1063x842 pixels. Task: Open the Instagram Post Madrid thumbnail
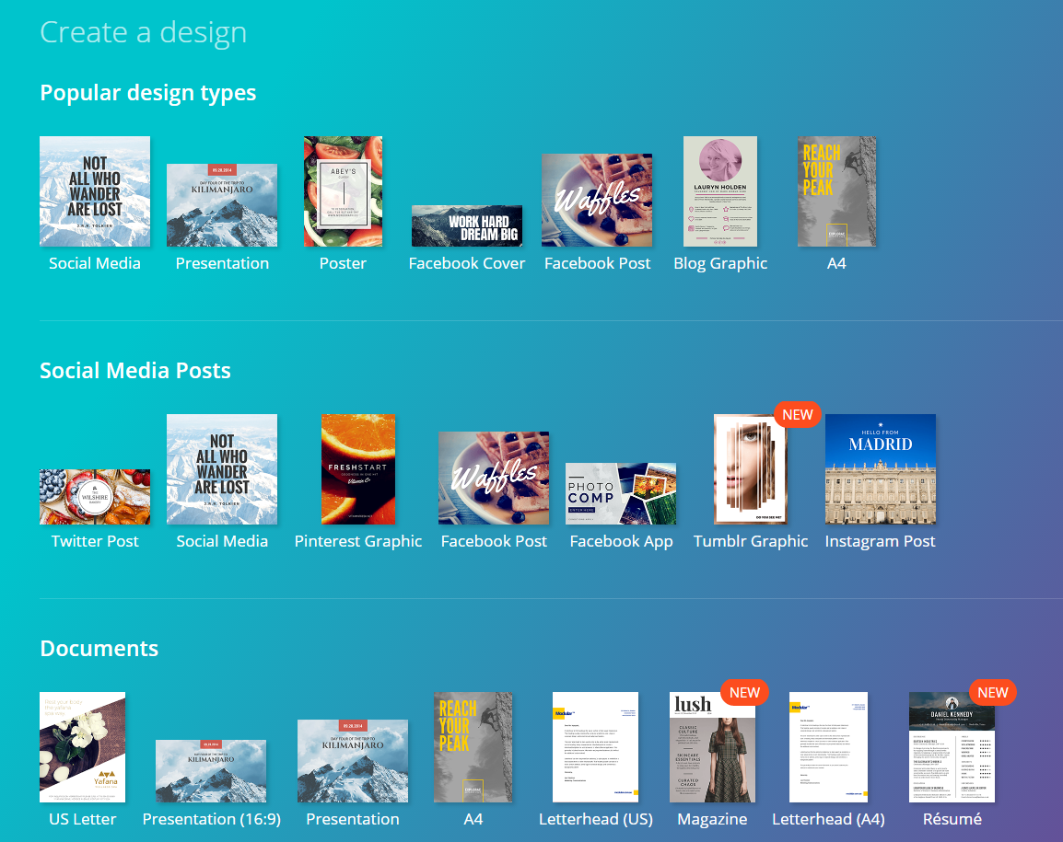(880, 469)
